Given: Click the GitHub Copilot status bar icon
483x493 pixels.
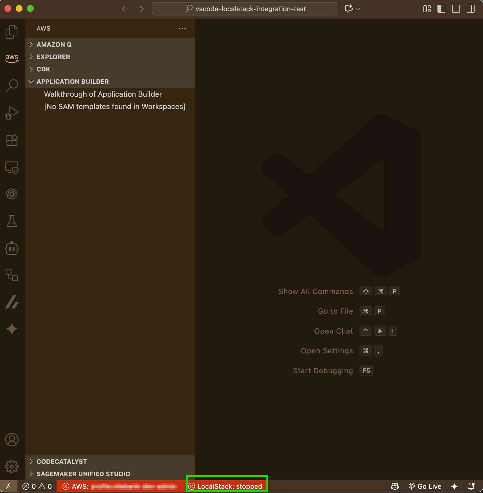Looking at the screenshot, I should point(394,486).
